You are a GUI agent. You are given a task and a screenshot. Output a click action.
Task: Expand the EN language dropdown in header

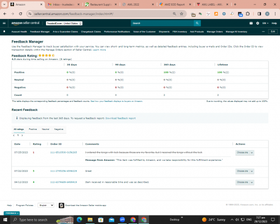pos(265,23)
